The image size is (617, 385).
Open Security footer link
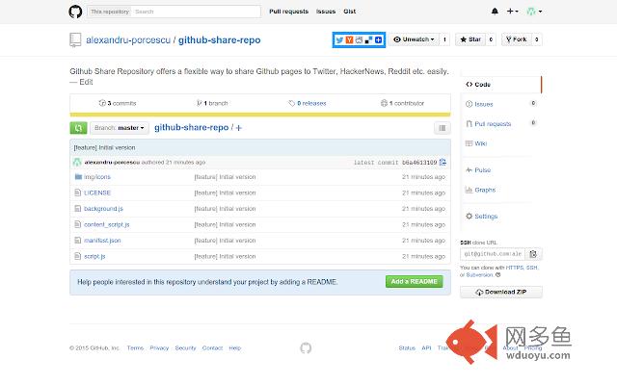[x=185, y=348]
